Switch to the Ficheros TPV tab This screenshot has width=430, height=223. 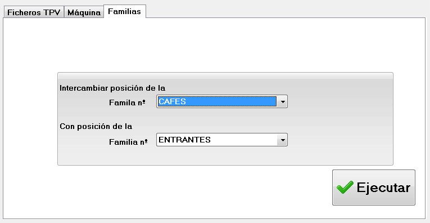pos(34,12)
